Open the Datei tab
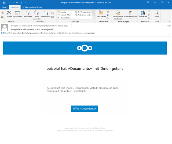Viewport: 172px width, 144px height. point(4,7)
